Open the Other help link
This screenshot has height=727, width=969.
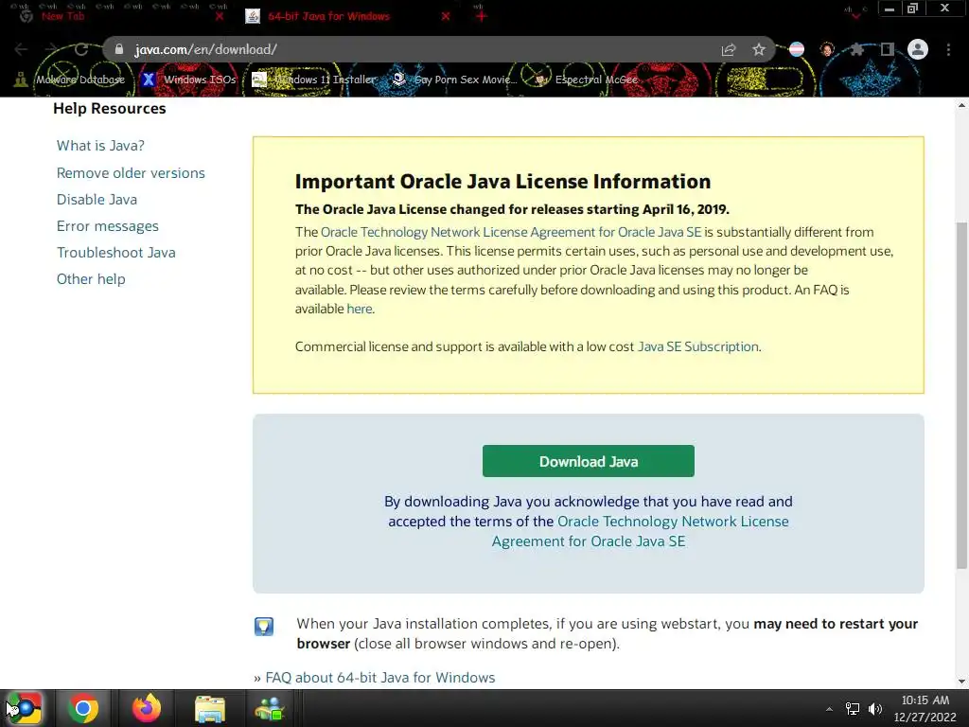[x=91, y=279]
